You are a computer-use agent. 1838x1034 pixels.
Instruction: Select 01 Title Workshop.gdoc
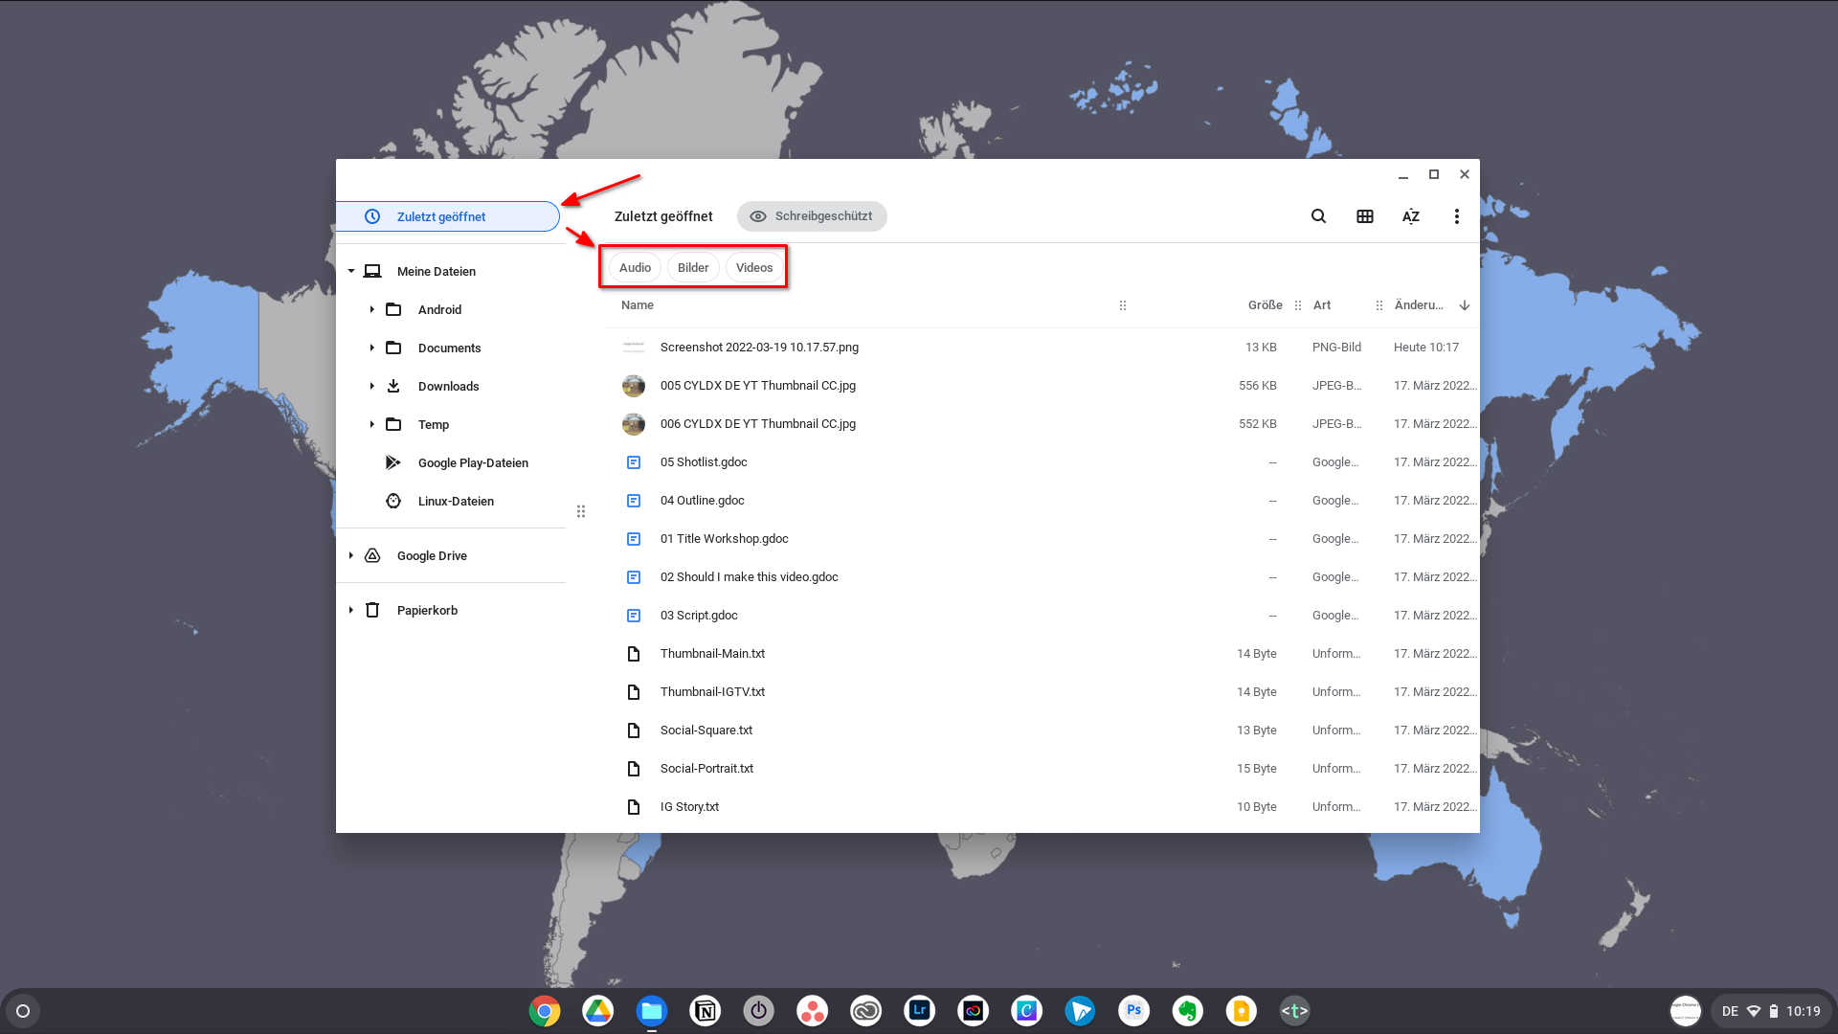[x=1042, y=539]
